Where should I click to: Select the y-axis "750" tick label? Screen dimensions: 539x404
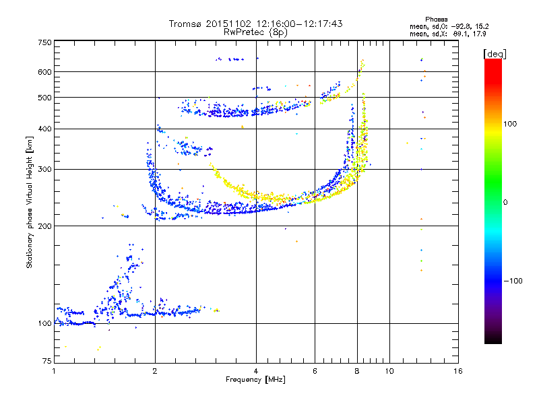point(44,42)
